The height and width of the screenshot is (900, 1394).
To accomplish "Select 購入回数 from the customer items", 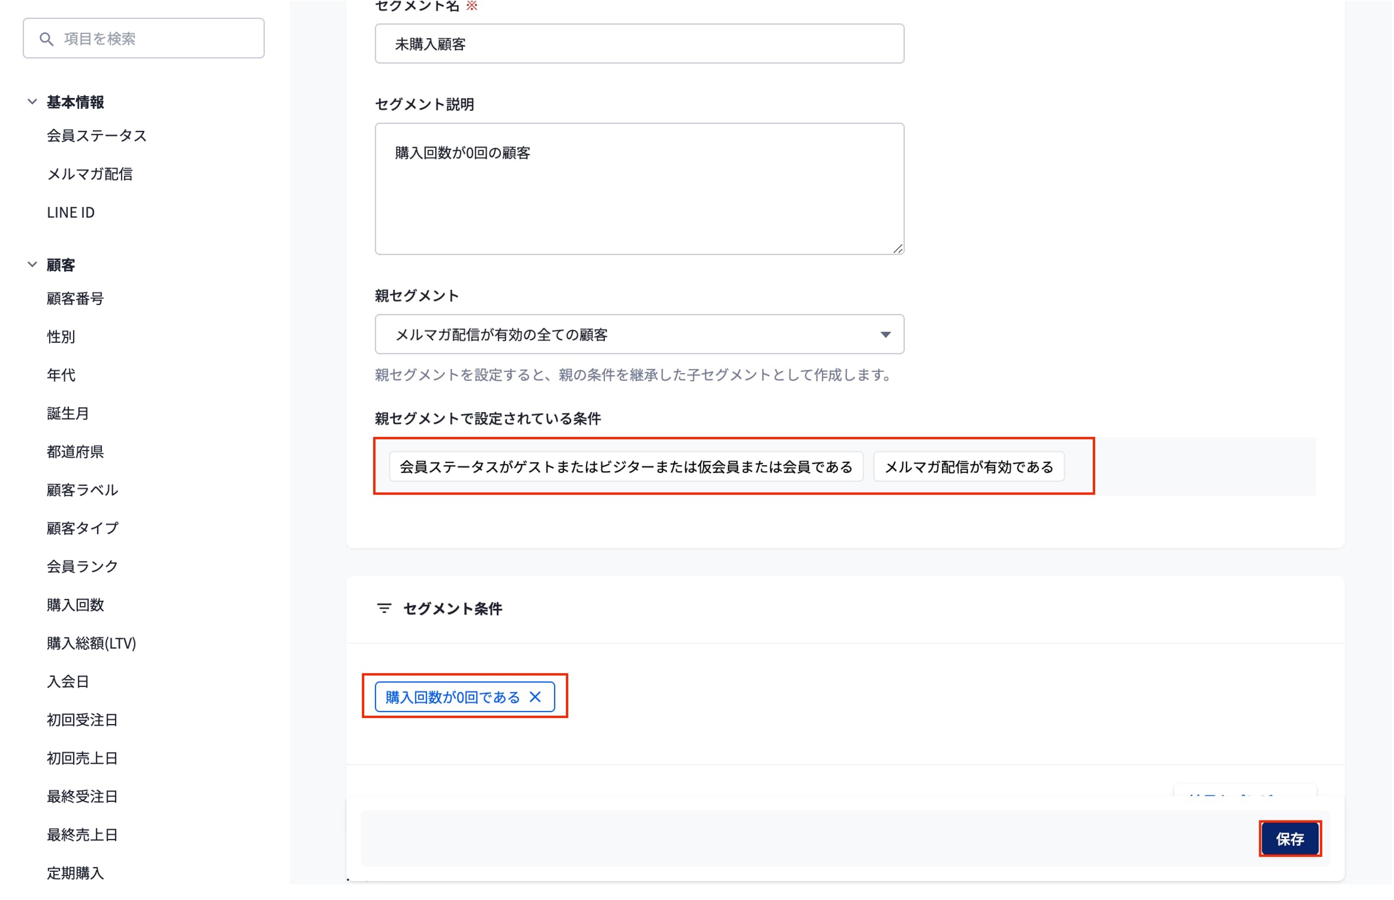I will 75,605.
